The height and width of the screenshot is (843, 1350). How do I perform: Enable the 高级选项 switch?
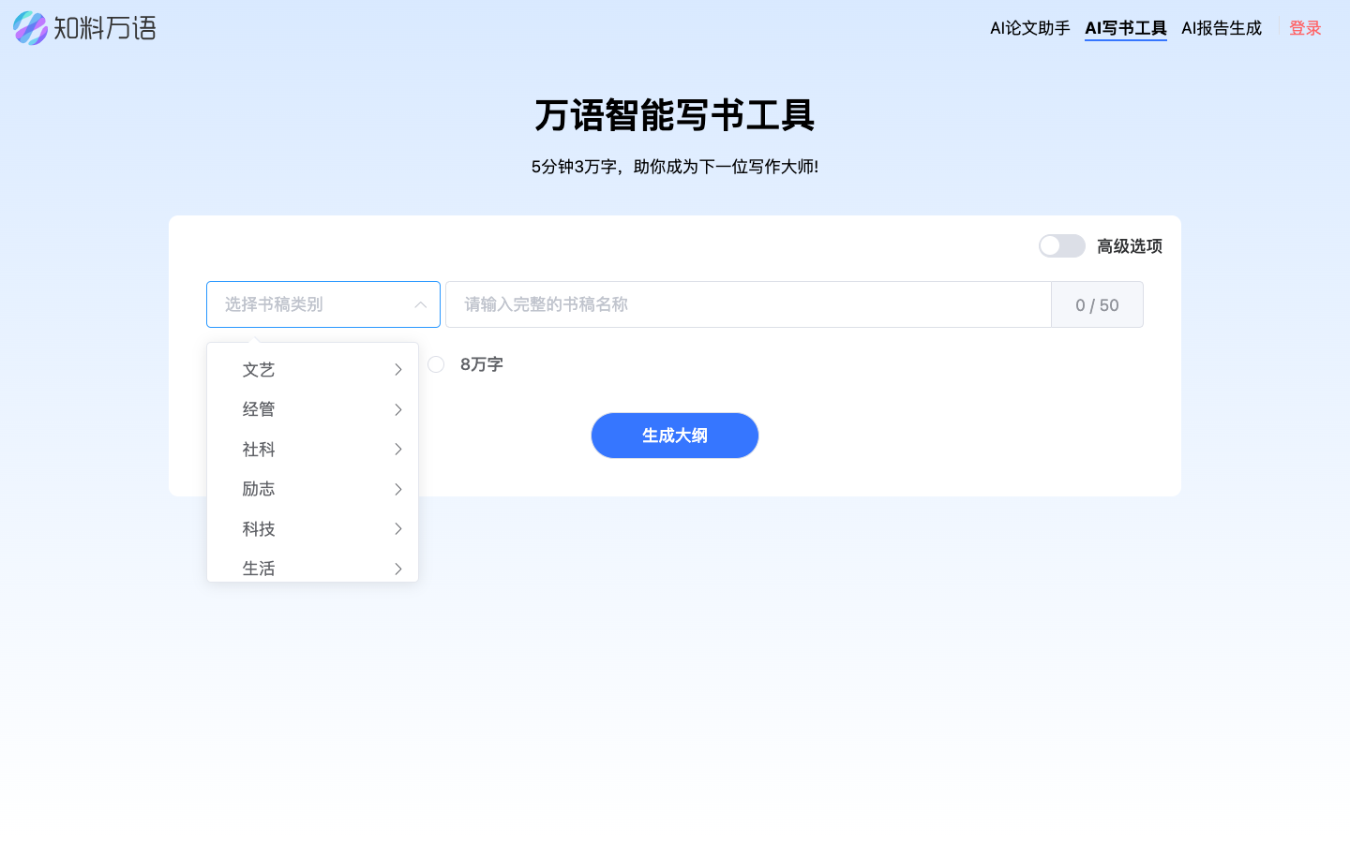1061,245
